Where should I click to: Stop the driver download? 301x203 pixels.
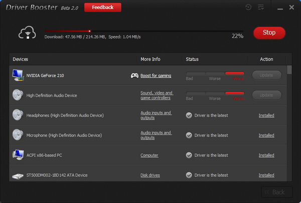(x=269, y=33)
